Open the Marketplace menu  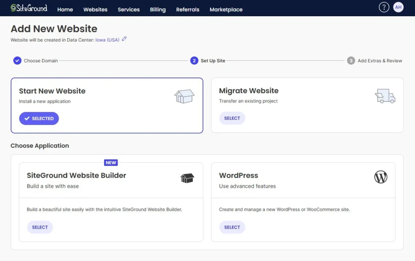(226, 10)
